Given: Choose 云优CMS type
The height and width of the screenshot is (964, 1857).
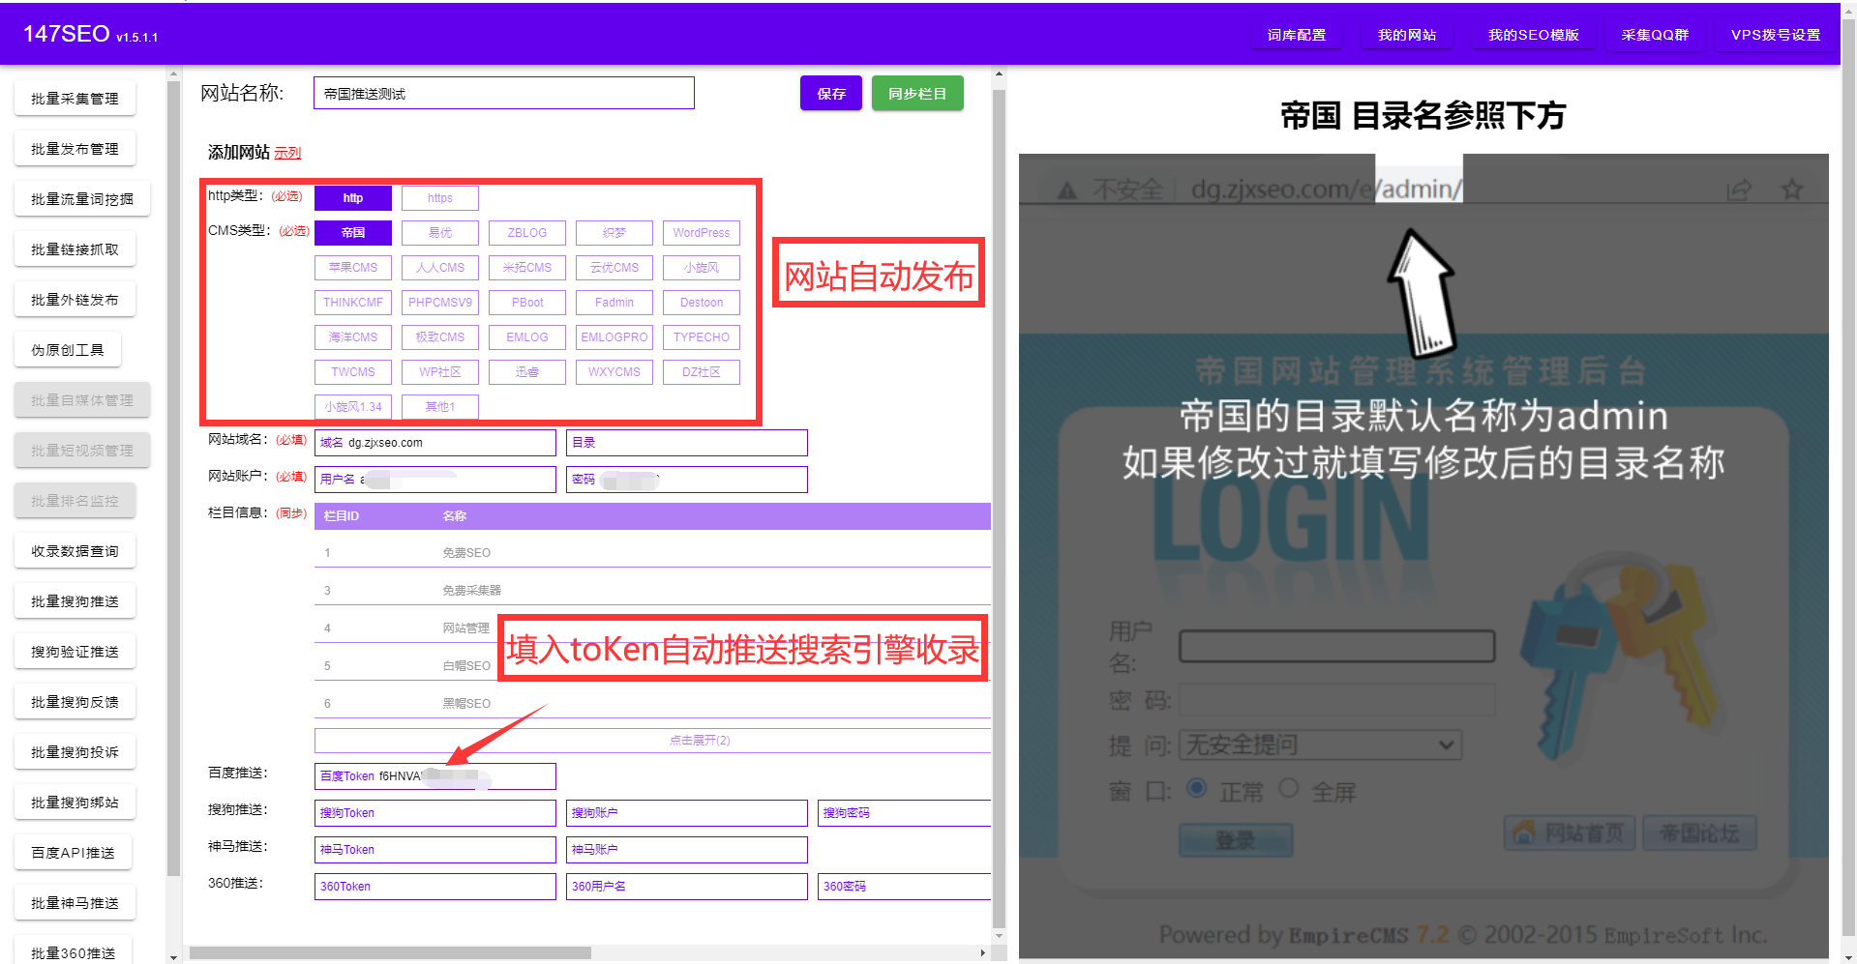Looking at the screenshot, I should click(614, 268).
